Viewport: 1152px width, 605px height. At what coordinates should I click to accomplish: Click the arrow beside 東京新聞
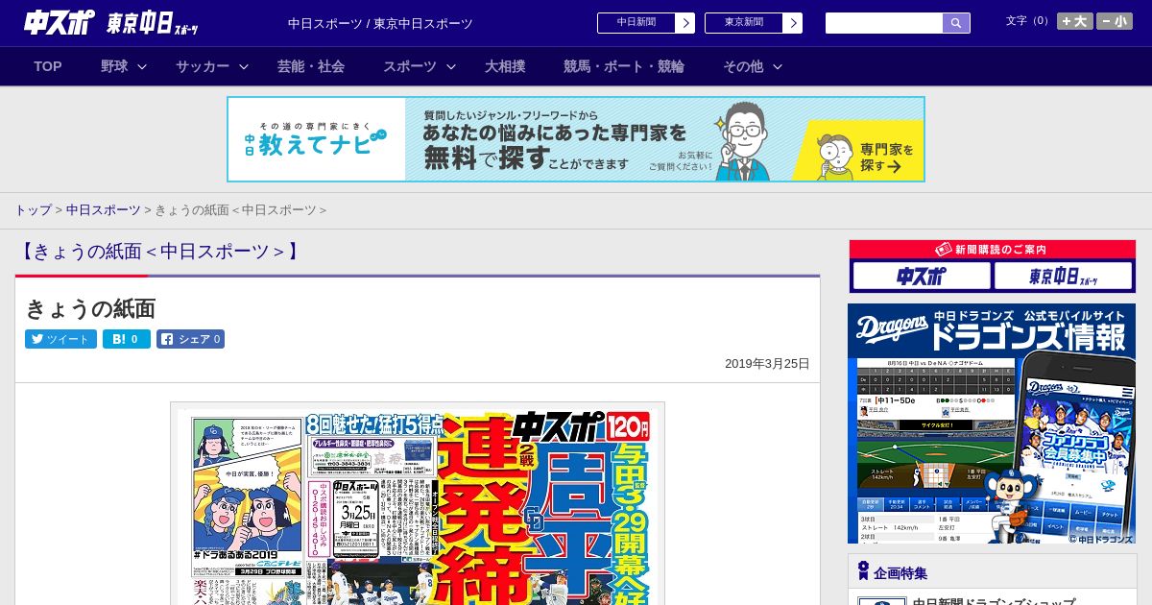click(793, 23)
